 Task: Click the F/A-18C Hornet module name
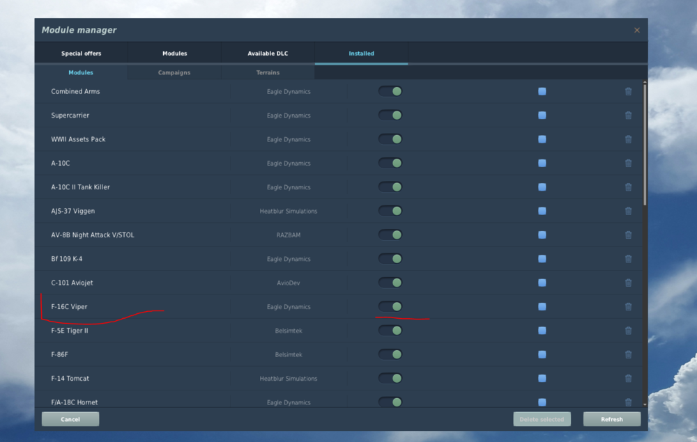pyautogui.click(x=75, y=402)
